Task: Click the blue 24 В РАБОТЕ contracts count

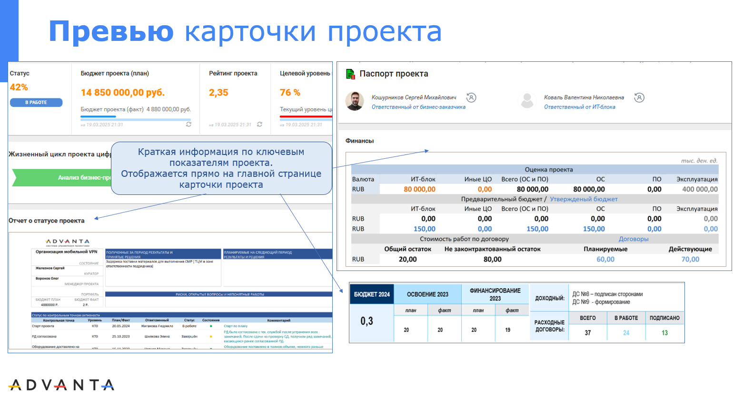Action: pyautogui.click(x=626, y=333)
